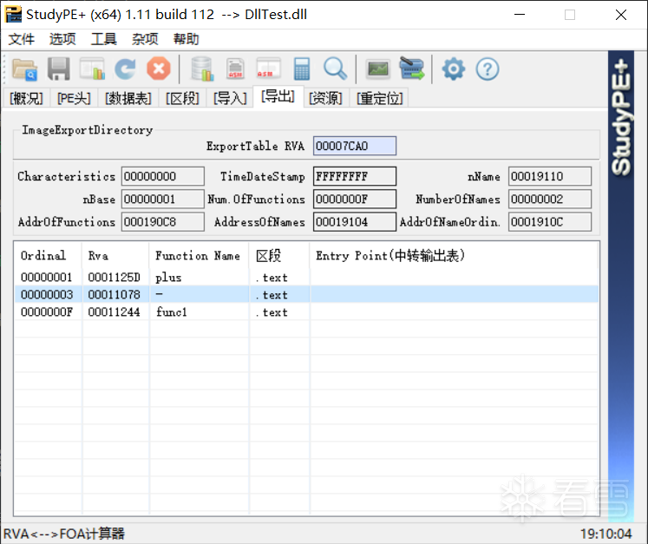Click the magnifying glass search icon
The image size is (648, 544).
[335, 69]
